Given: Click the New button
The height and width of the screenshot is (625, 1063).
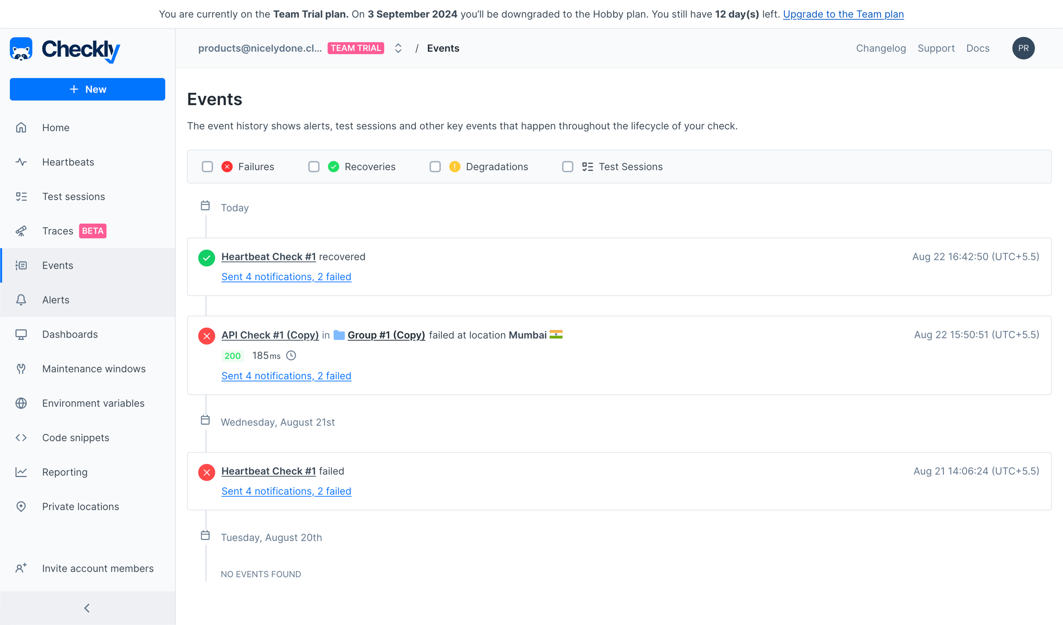Looking at the screenshot, I should click(x=87, y=89).
